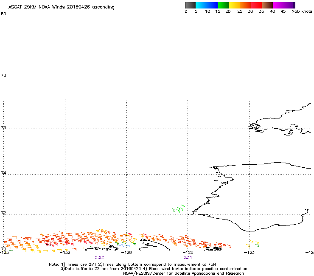314x276 pixels.
Task: Click the '-129' longitude axis label
Action: pos(126,253)
